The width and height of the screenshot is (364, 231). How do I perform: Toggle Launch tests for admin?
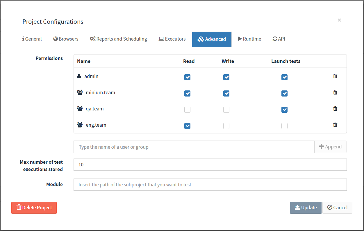(285, 77)
